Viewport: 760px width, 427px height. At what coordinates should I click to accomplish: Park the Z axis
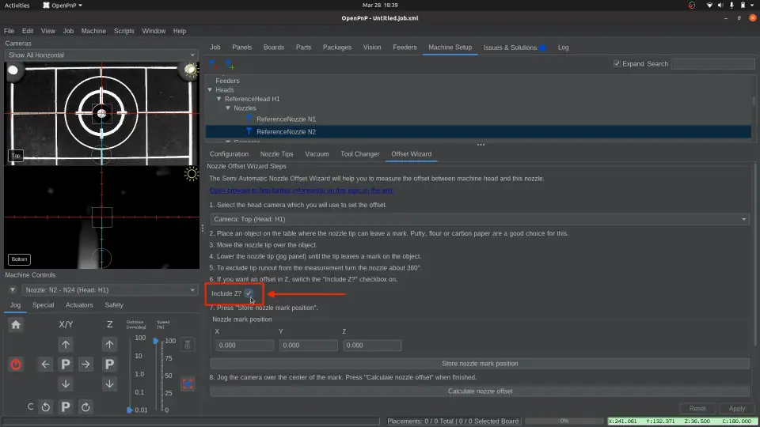point(110,365)
